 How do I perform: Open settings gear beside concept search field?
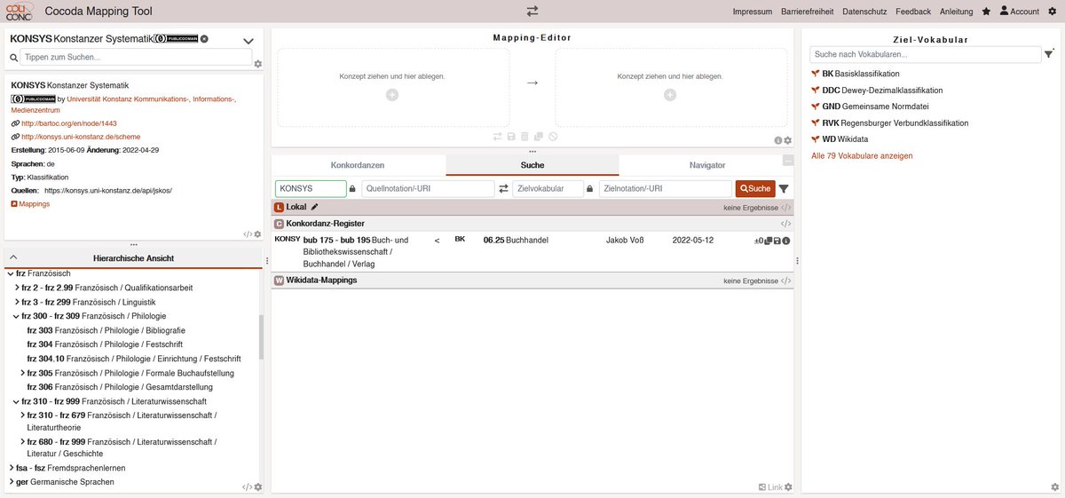(258, 64)
